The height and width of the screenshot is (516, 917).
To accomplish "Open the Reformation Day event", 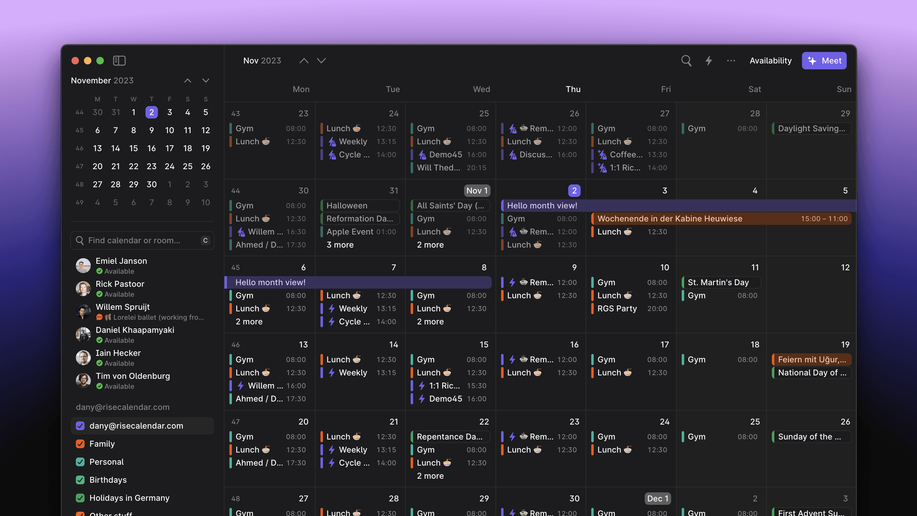I will 360,219.
